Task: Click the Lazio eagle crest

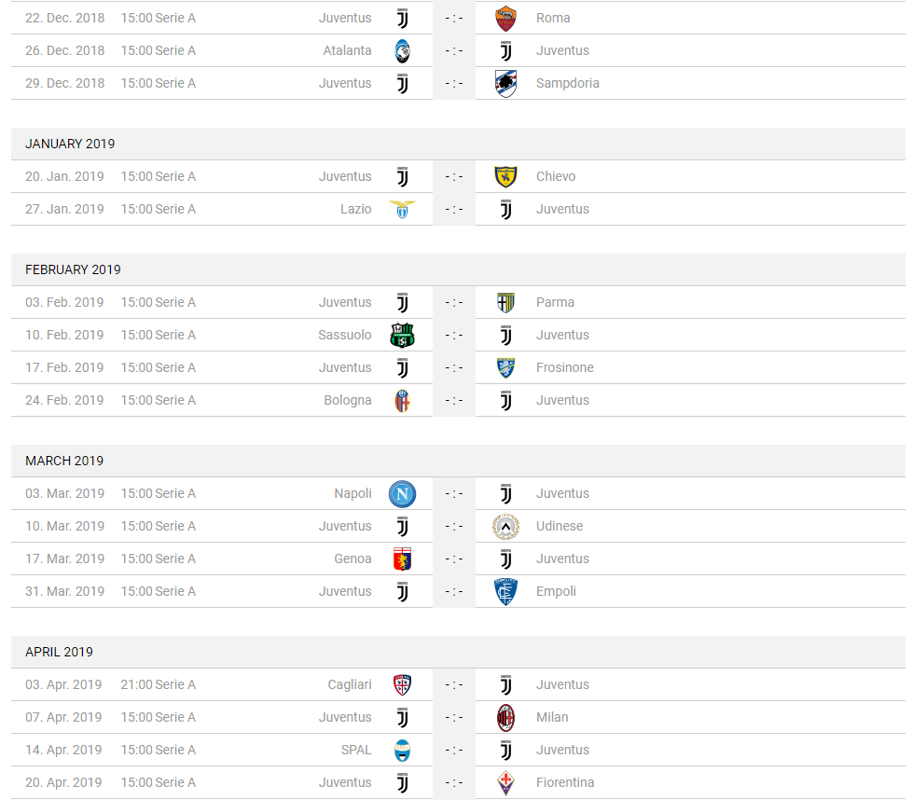Action: 402,209
